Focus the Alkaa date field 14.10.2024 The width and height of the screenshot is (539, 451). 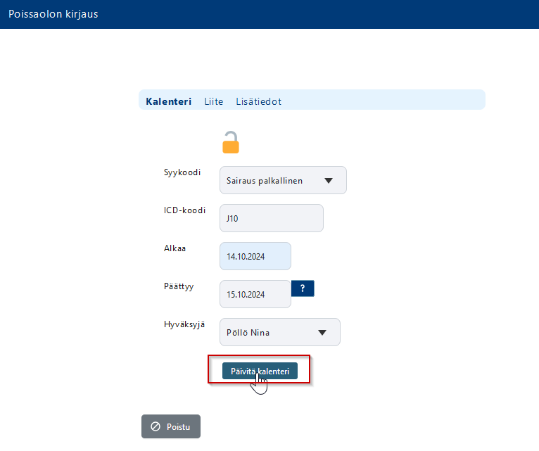pyautogui.click(x=255, y=256)
